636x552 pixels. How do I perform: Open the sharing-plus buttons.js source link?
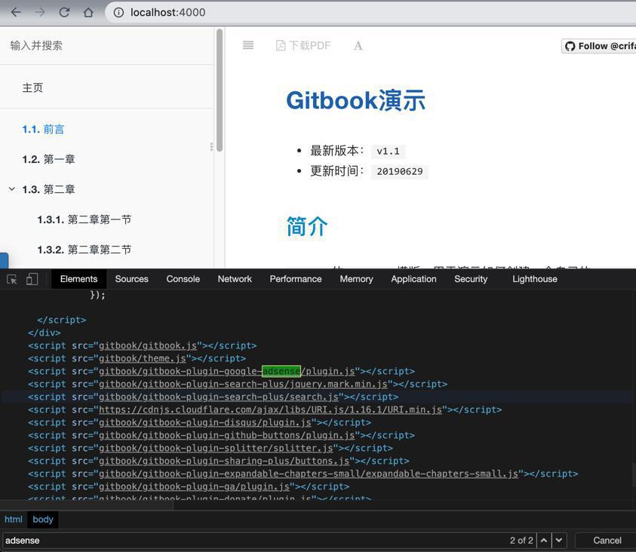click(224, 461)
